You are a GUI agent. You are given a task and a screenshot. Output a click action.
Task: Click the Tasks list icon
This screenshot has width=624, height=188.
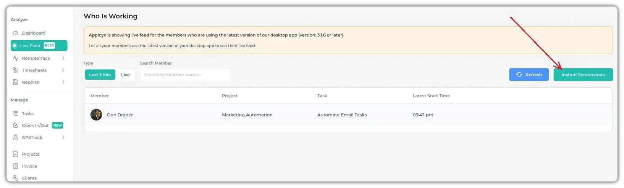tap(16, 113)
